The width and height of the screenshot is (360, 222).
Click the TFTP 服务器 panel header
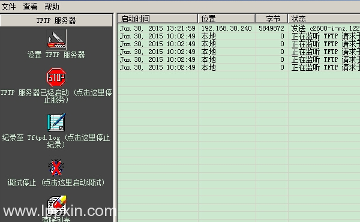tap(56, 20)
